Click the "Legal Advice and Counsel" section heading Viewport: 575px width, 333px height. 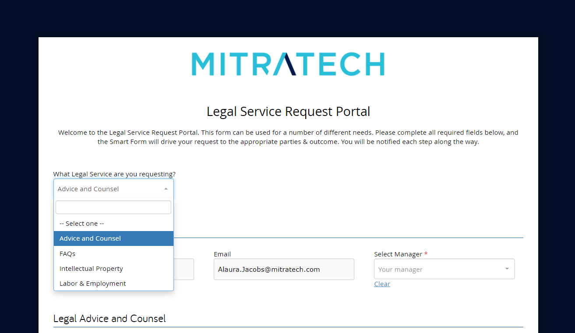pos(109,318)
